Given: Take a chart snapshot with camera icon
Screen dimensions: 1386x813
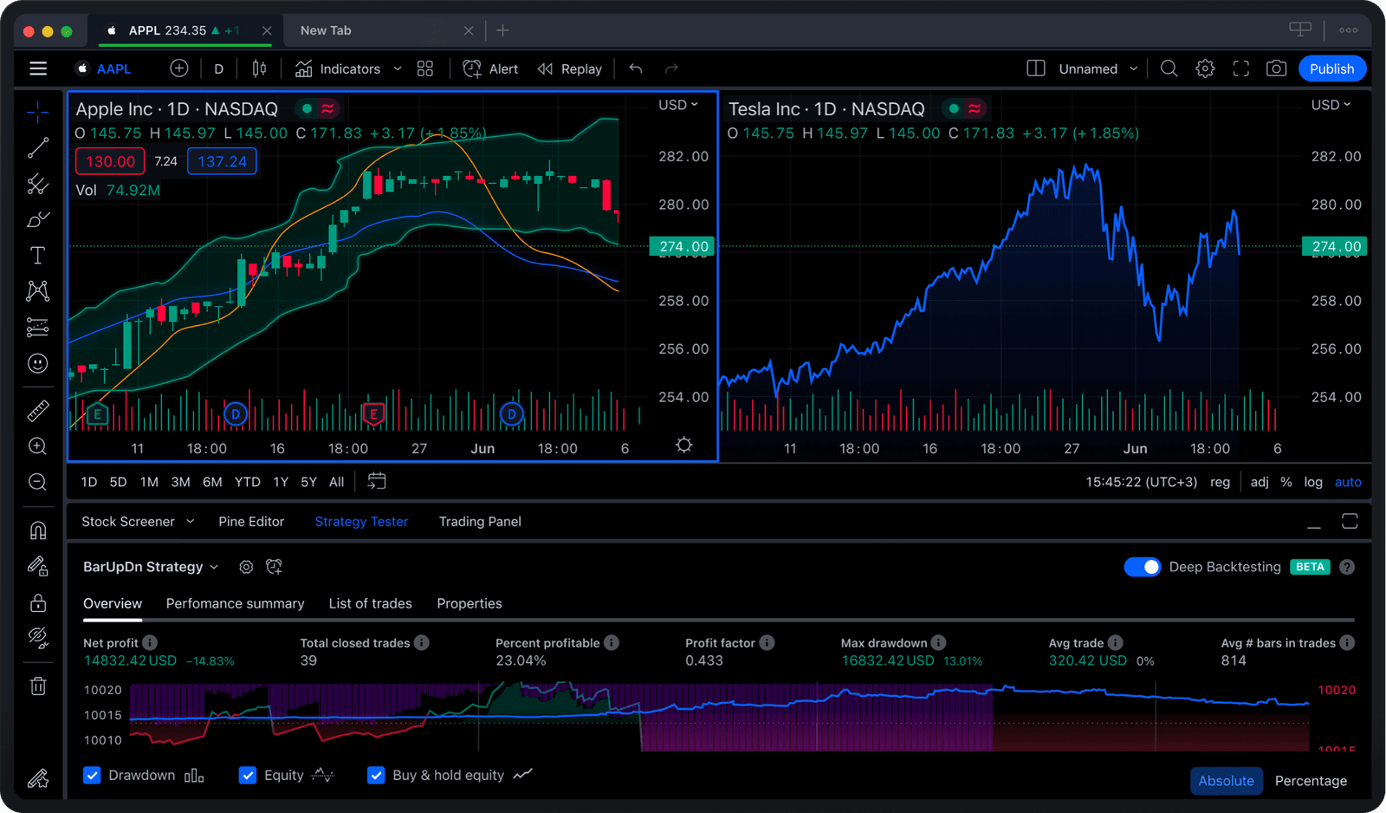Looking at the screenshot, I should point(1275,68).
